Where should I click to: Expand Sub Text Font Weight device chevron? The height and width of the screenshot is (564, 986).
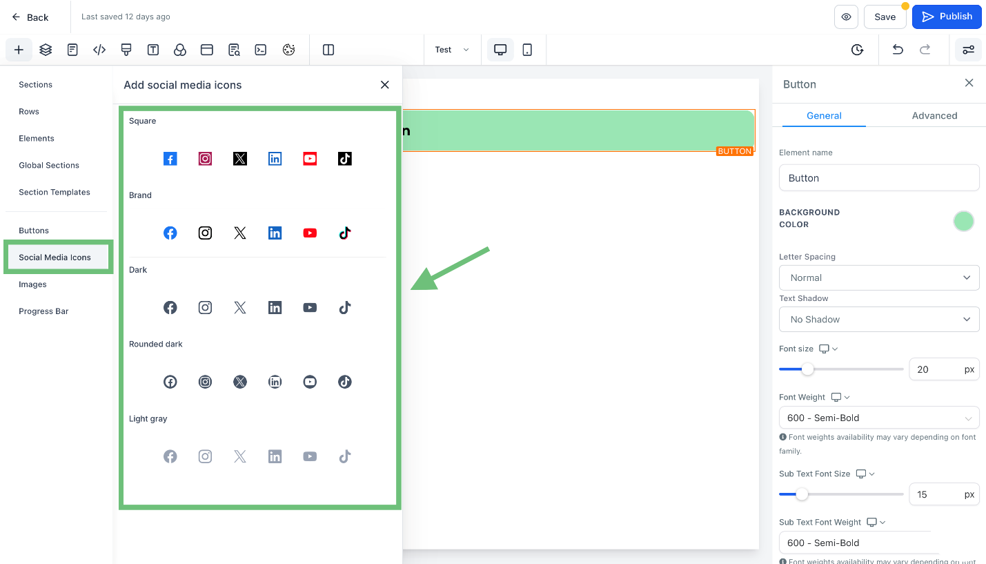click(x=883, y=522)
